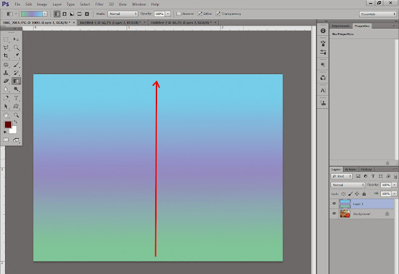Switch to the Adjustments panel tab
The width and height of the screenshot is (399, 274).
tap(340, 26)
